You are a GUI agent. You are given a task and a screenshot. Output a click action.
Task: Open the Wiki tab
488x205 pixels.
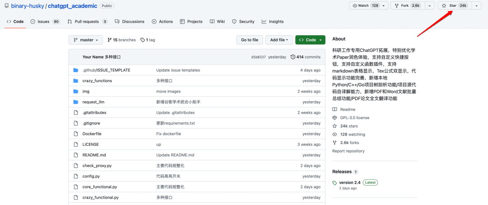click(217, 22)
